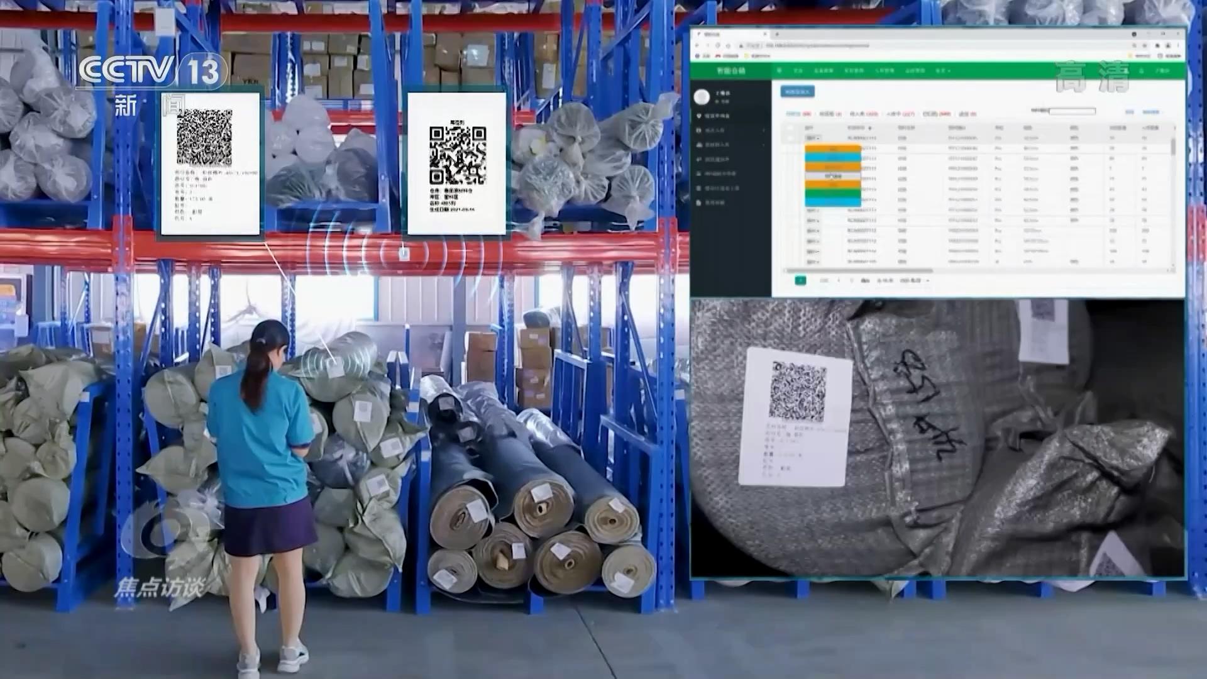The height and width of the screenshot is (679, 1207).
Task: Open the notification bell in the green header
Action: pyautogui.click(x=1141, y=70)
